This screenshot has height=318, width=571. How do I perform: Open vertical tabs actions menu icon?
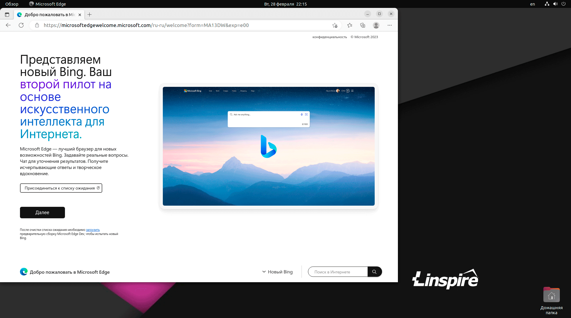[7, 15]
